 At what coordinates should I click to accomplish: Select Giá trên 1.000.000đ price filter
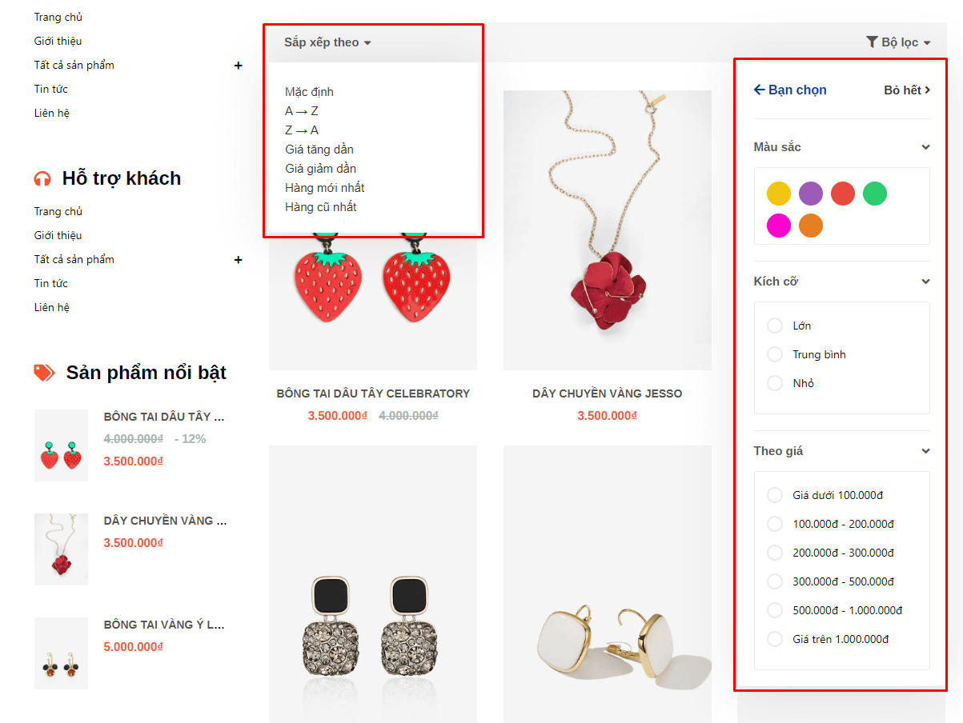tap(775, 639)
